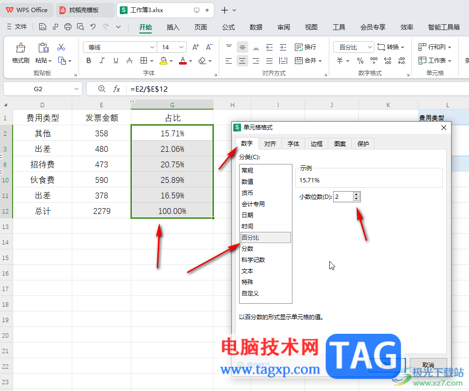Click the Percent style icon
Viewport: 469px width, 391px height.
pos(360,61)
